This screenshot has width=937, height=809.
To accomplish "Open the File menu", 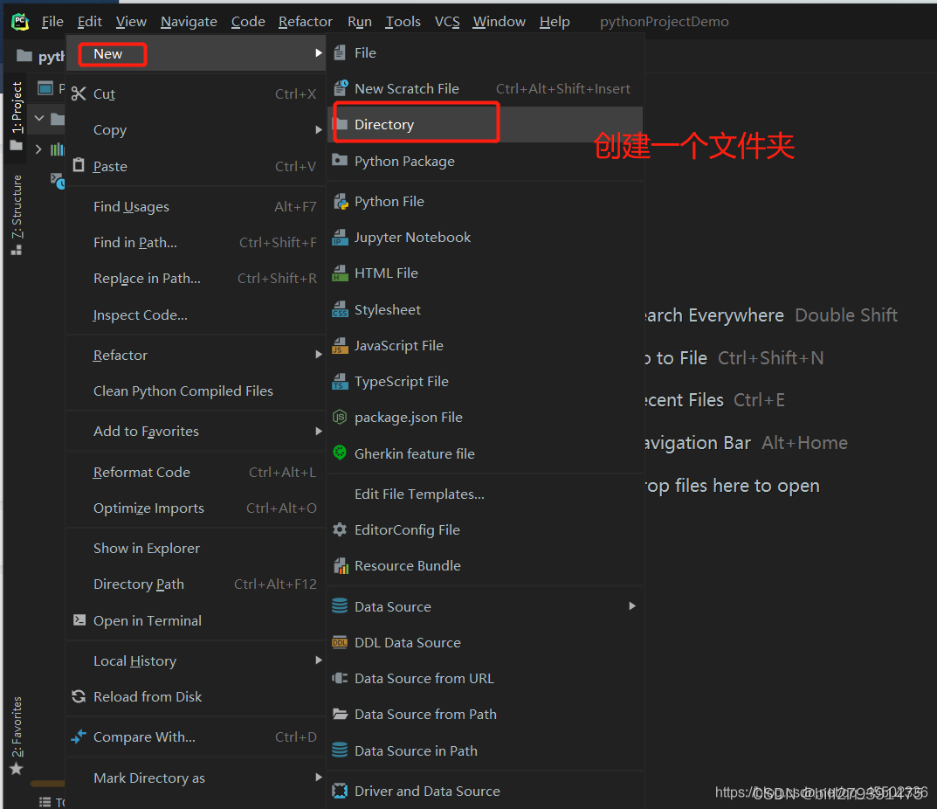I will 52,22.
